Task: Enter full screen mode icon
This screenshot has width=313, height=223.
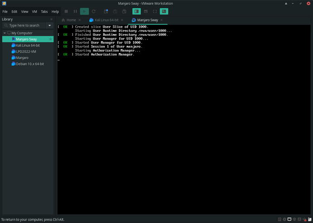Action: point(155,12)
